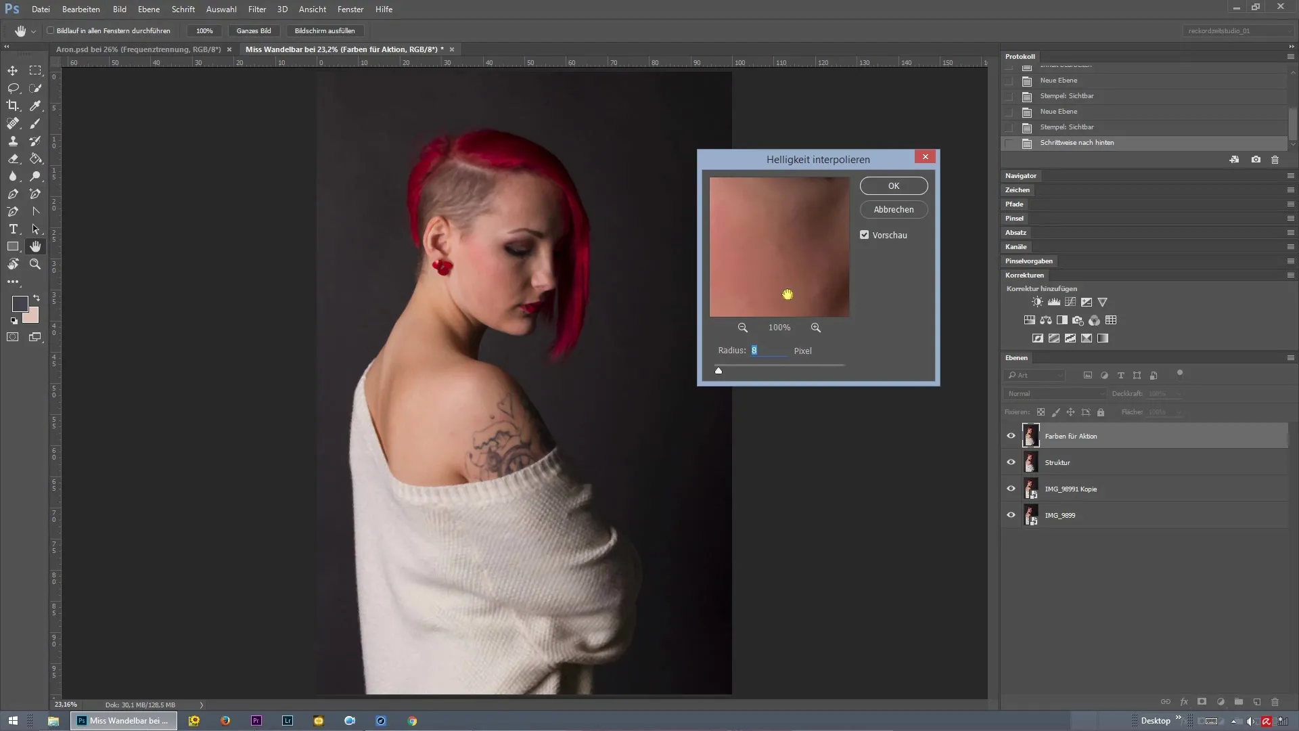Click the 100% zoom button

204,31
